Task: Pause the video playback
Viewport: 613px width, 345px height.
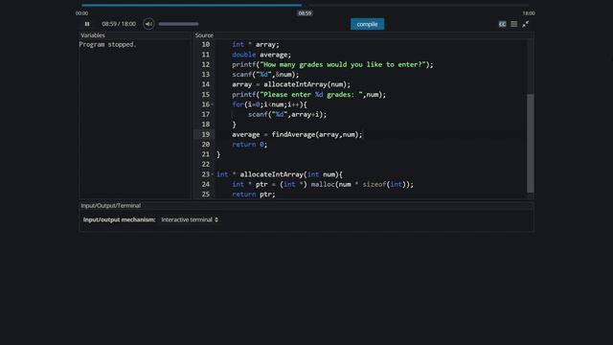Action: click(x=87, y=24)
